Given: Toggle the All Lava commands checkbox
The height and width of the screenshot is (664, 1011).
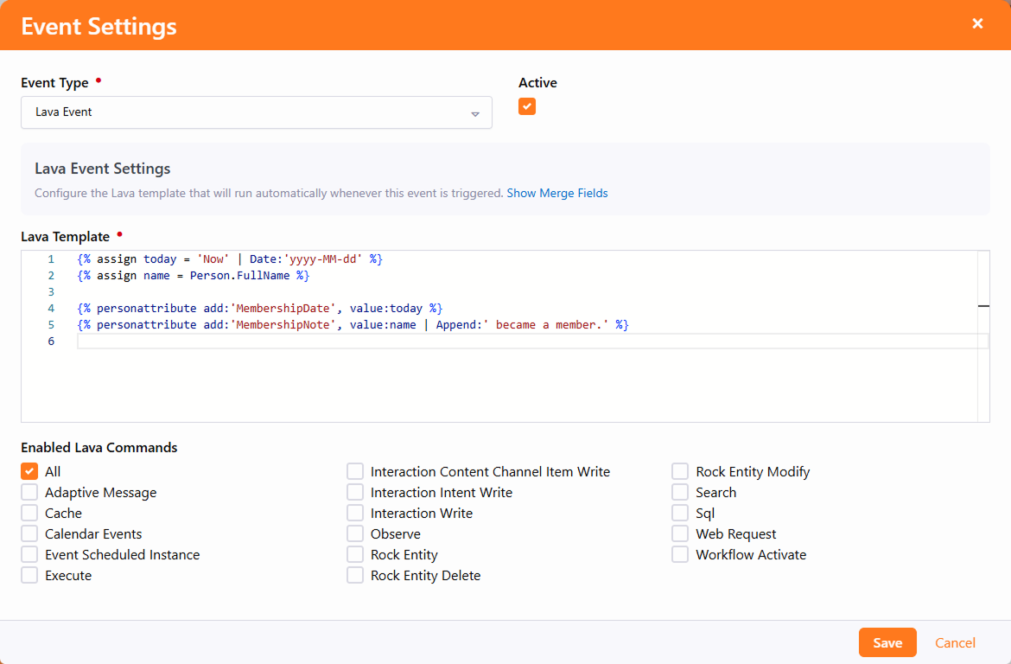Looking at the screenshot, I should click(29, 471).
